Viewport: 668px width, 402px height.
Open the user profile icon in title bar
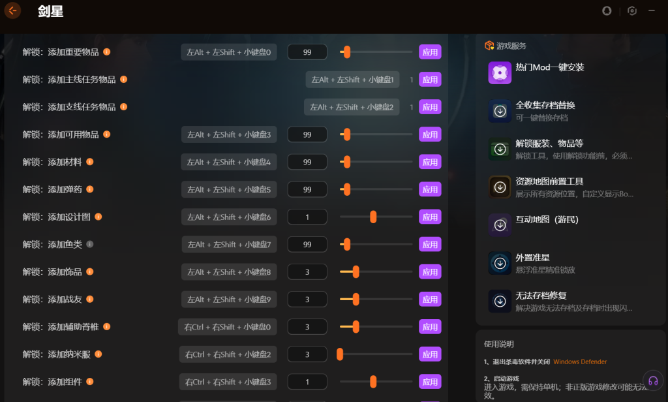pyautogui.click(x=607, y=10)
